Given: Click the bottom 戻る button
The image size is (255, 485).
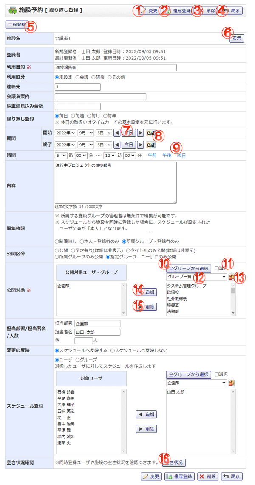Looking at the screenshot, I should click(232, 476).
